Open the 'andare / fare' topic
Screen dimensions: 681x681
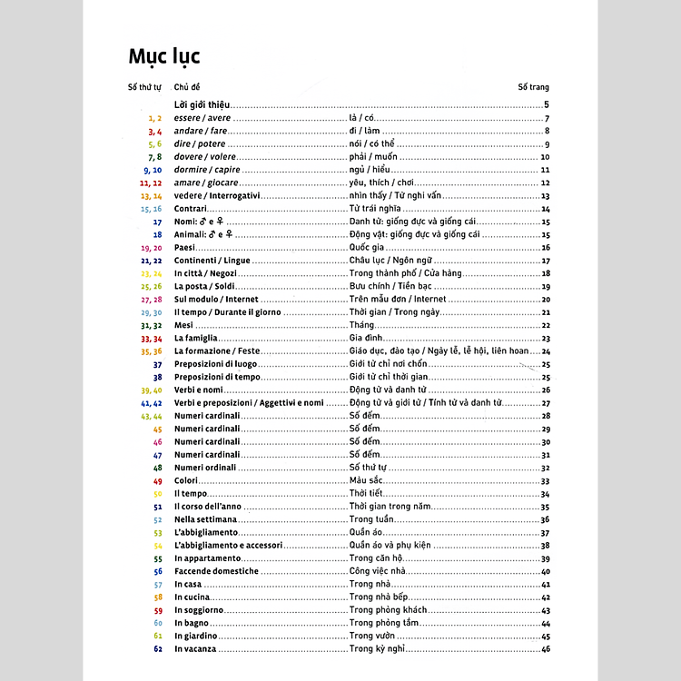201,132
